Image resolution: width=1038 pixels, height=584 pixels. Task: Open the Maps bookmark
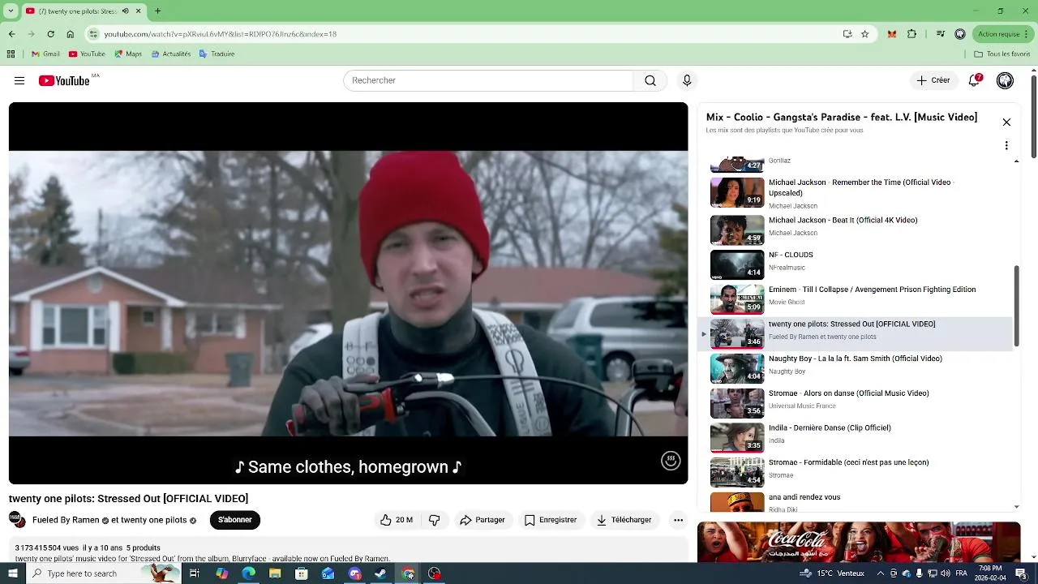click(128, 54)
